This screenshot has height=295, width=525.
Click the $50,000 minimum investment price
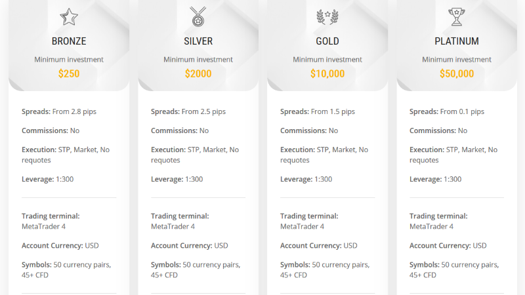[457, 73]
